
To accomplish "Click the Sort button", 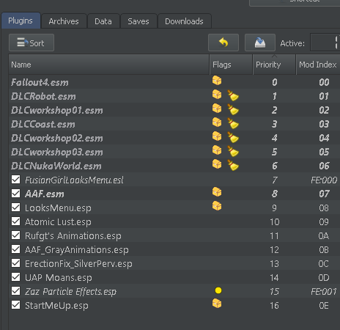I will [32, 43].
